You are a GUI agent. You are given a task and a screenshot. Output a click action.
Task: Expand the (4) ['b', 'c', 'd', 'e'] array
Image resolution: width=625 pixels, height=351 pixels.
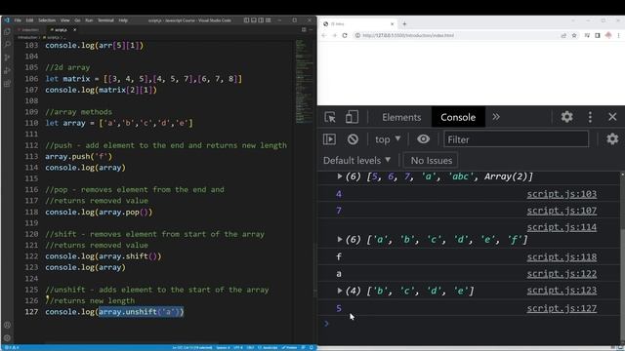(x=339, y=291)
